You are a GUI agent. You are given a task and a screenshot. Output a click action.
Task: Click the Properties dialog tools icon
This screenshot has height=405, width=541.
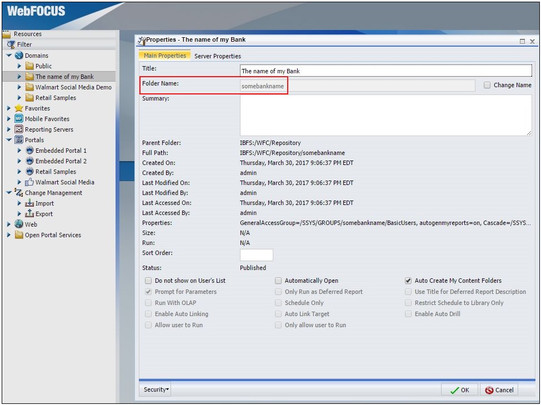click(x=142, y=41)
